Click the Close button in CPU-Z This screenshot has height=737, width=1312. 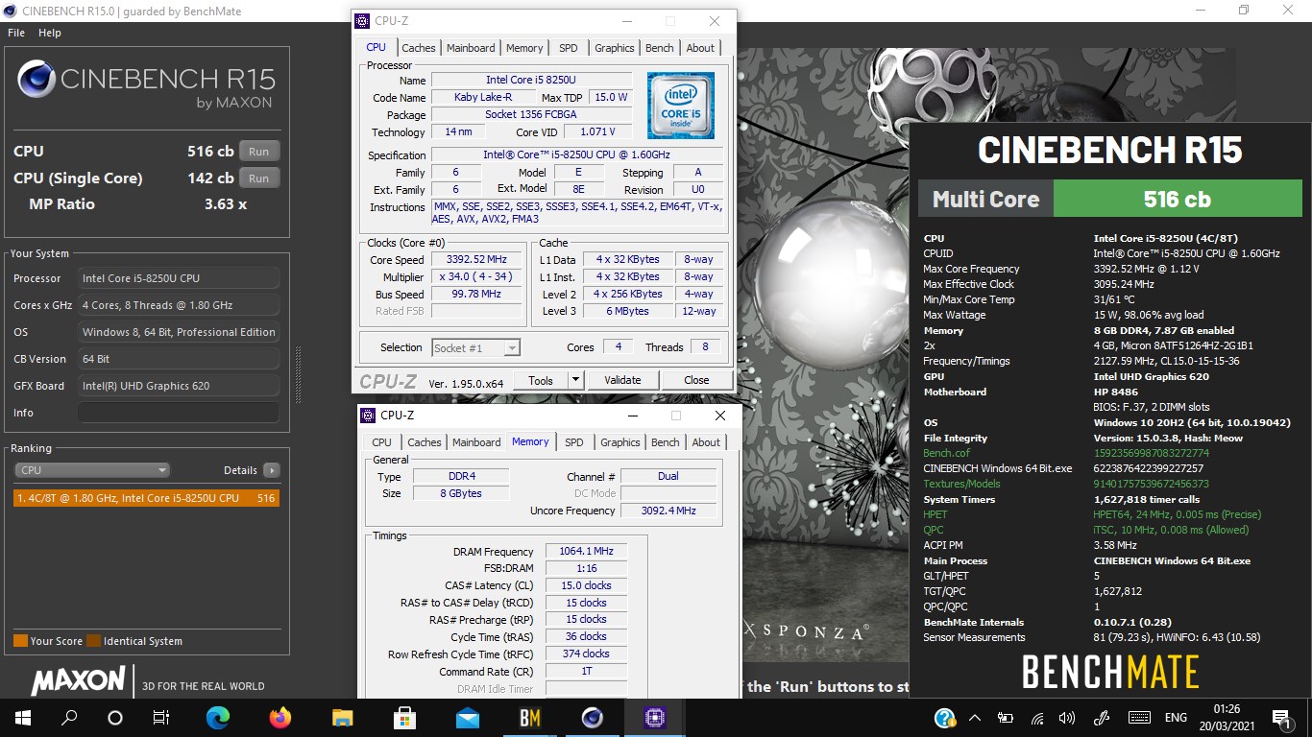pyautogui.click(x=696, y=380)
